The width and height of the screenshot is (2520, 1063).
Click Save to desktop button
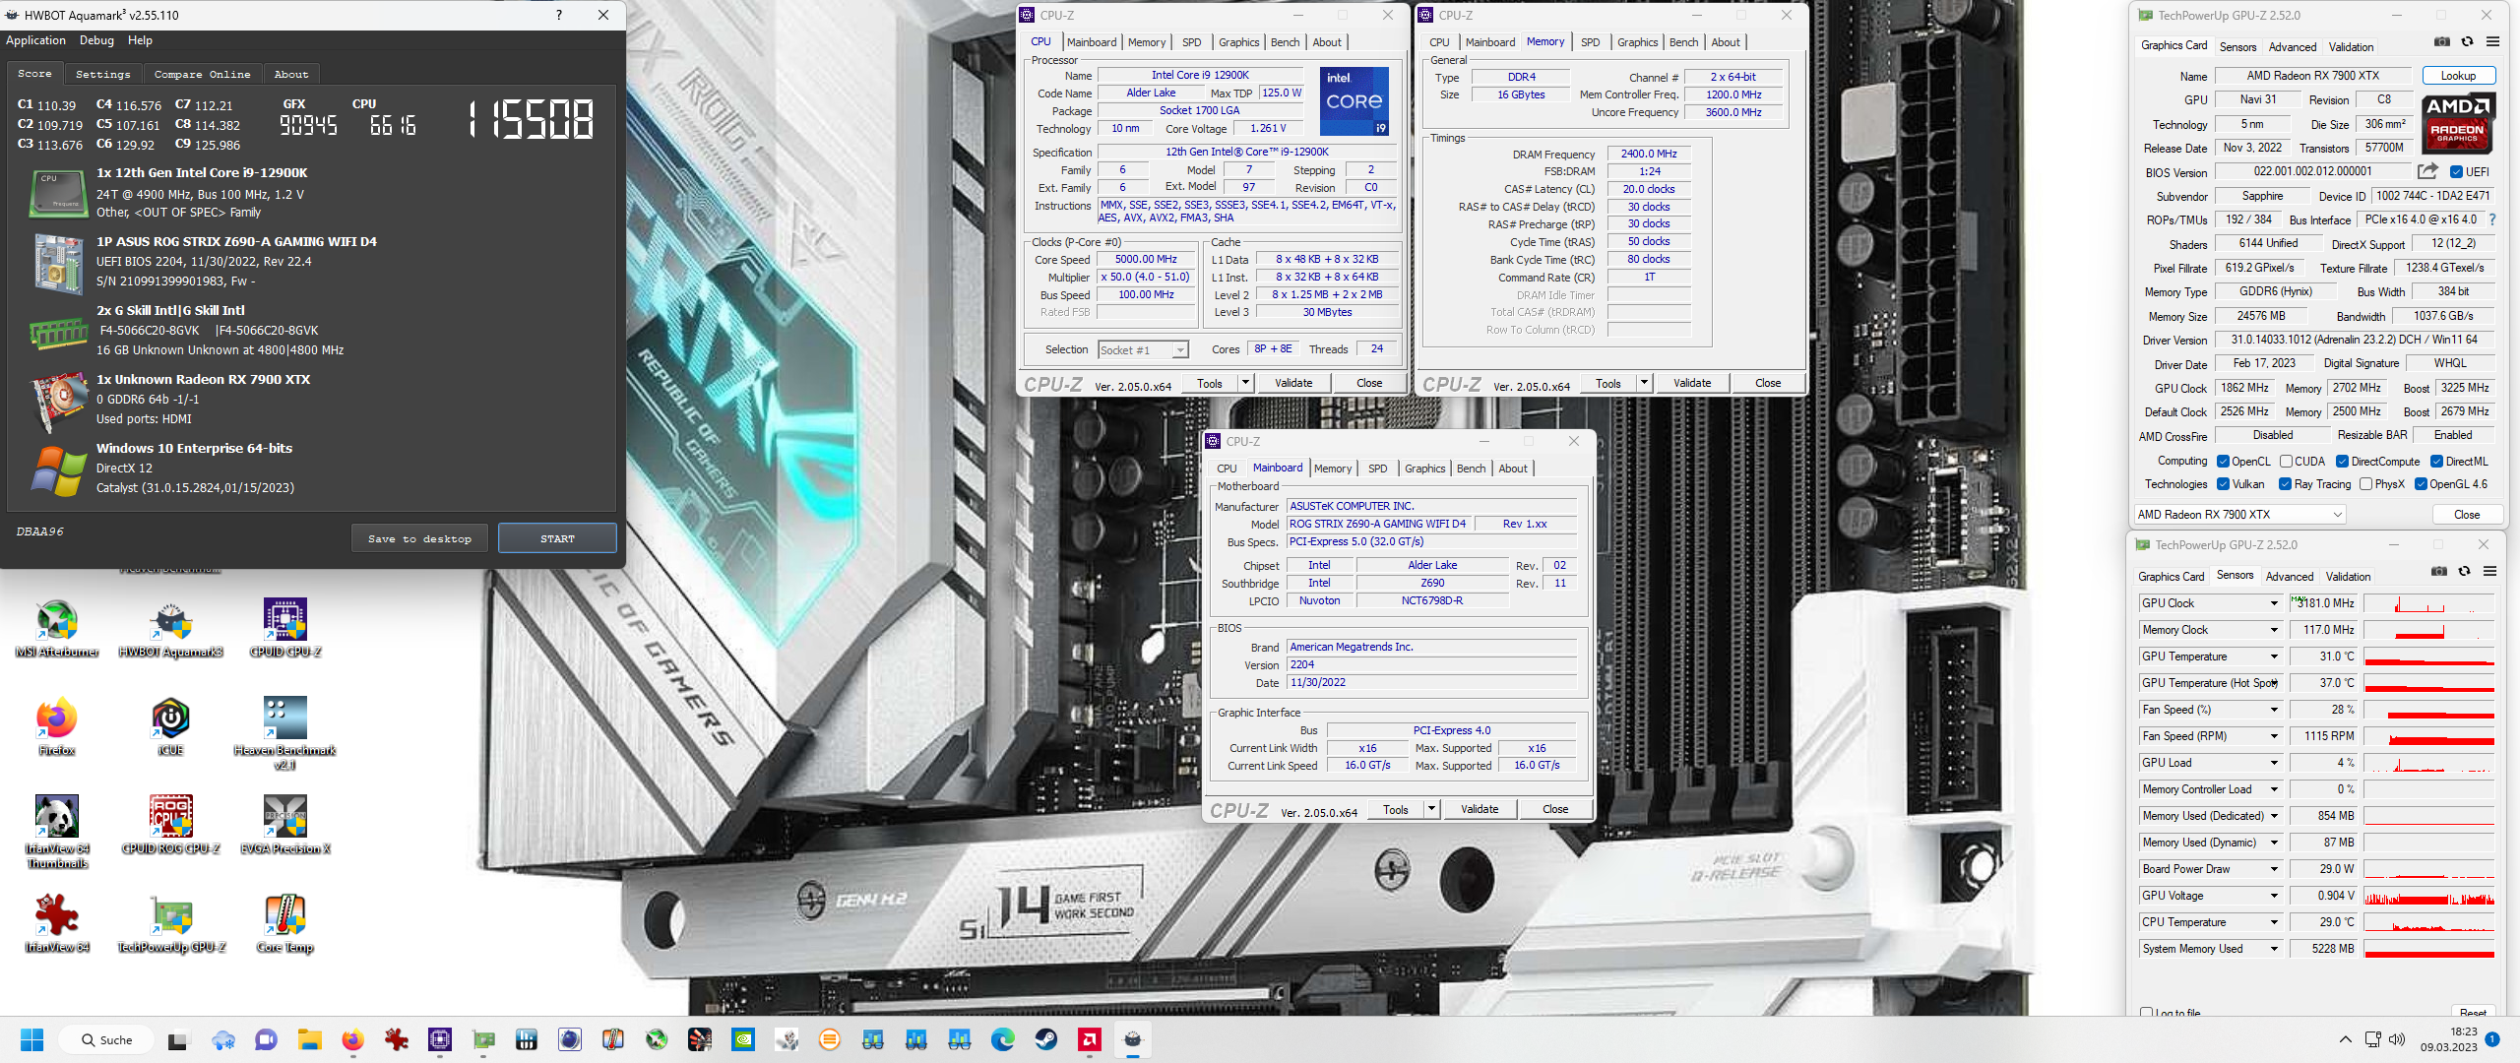(419, 538)
